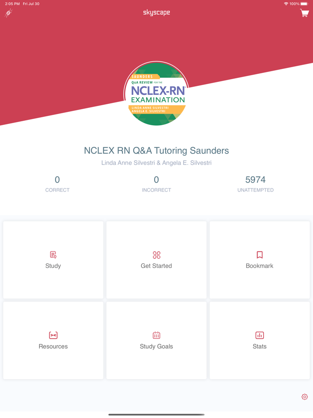The image size is (313, 418).
Task: View Stats via the bar chart icon
Action: [259, 334]
